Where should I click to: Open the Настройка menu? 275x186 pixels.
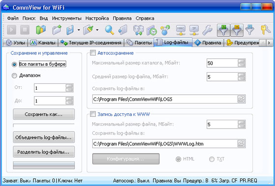point(97,18)
